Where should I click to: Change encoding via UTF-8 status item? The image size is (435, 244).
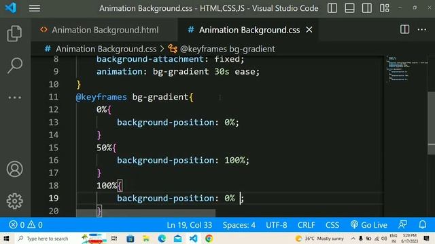[277, 225]
